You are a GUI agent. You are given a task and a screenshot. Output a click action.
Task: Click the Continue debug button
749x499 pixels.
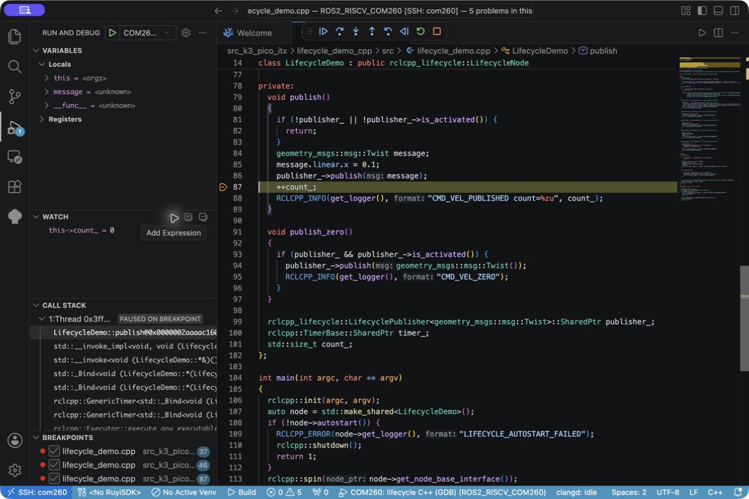(323, 32)
